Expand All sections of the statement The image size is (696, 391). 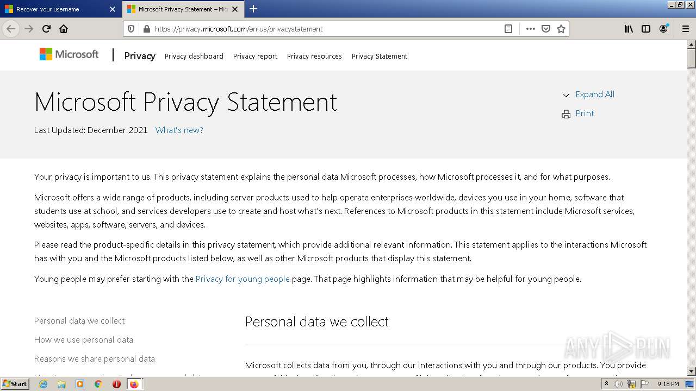tap(595, 94)
